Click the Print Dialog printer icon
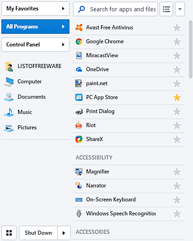Viewport: 193px width, 241px height. 79,111
